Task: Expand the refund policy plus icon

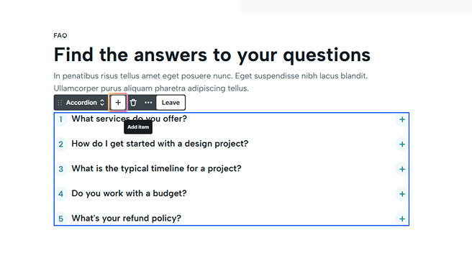Action: click(x=402, y=219)
